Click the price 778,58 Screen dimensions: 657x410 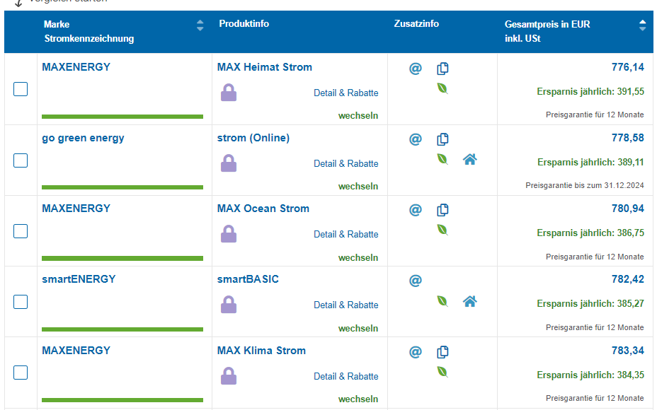[x=628, y=138]
